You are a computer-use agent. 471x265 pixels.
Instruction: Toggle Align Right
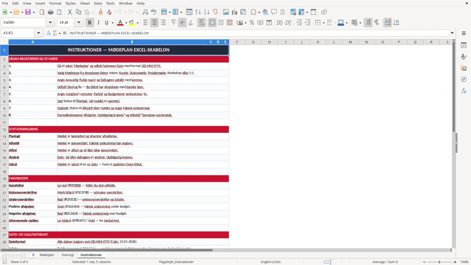[163, 23]
